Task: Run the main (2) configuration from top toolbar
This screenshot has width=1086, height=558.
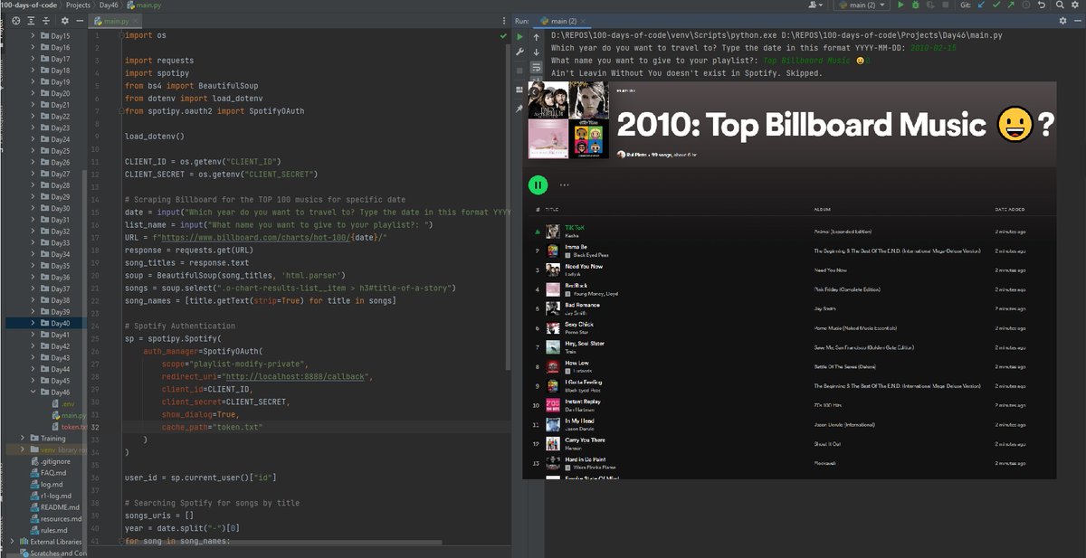Action: (900, 5)
